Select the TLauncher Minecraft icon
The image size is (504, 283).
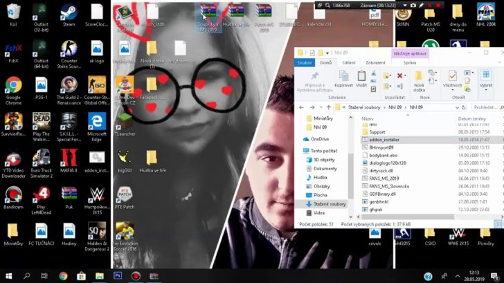tap(125, 122)
